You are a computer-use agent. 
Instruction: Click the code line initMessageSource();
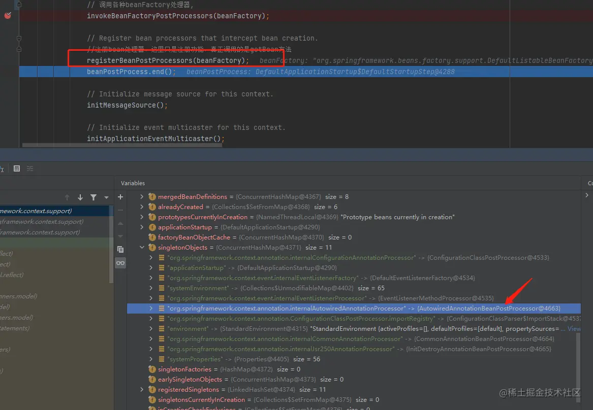point(127,105)
